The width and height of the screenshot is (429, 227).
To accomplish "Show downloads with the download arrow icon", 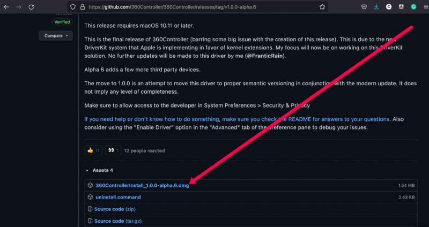I will point(376,7).
